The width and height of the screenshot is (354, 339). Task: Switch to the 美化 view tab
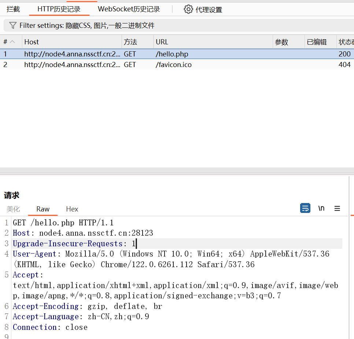13,209
